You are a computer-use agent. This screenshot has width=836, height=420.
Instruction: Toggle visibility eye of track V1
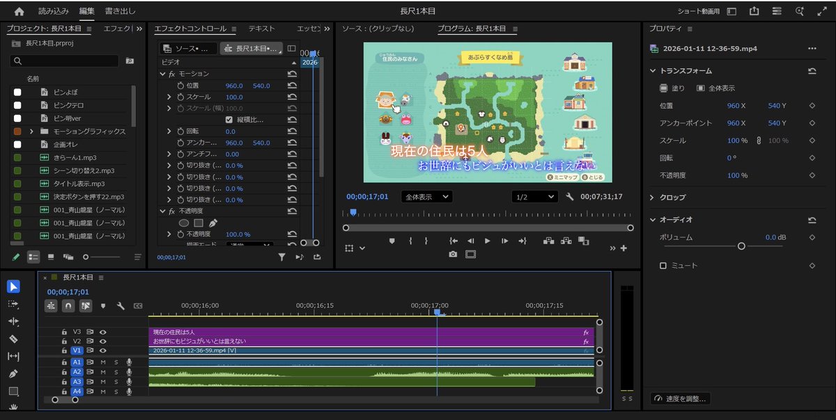[x=103, y=351]
